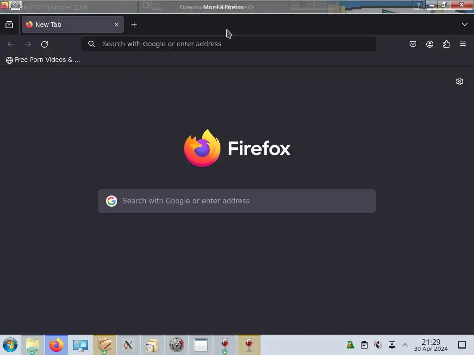Open the application hamburger menu
The image size is (474, 355).
[x=463, y=44]
